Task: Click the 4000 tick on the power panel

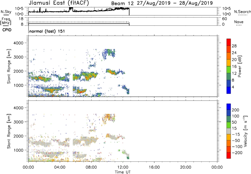Action: coord(18,43)
